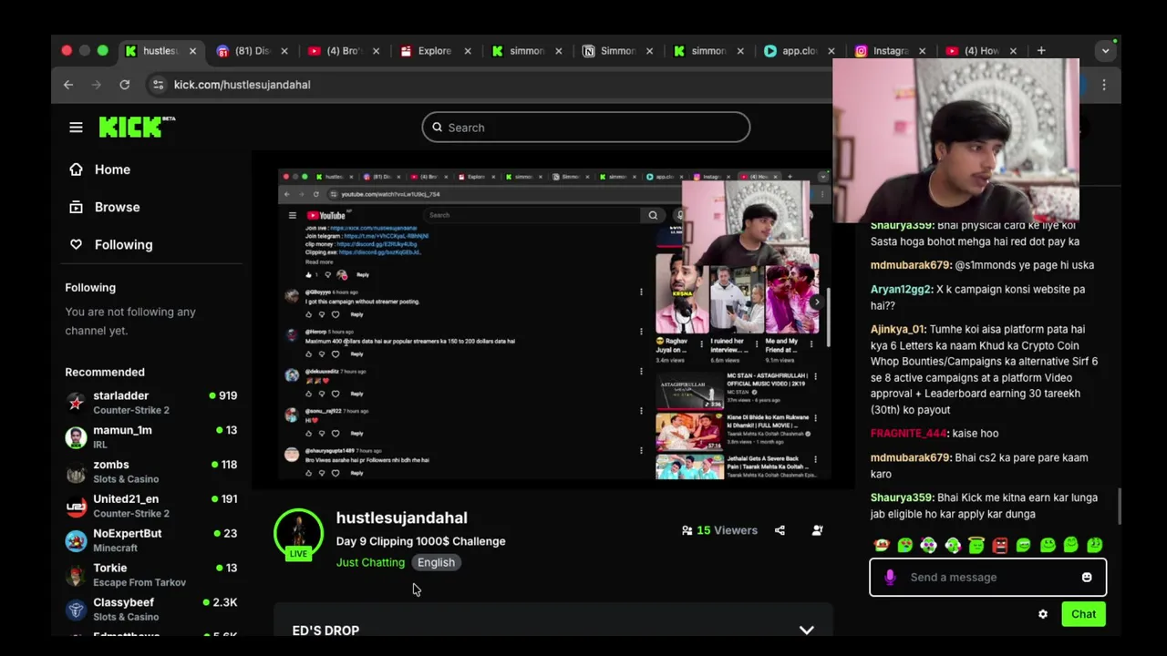Insert the red angry emote
This screenshot has width=1167, height=656.
coord(999,545)
